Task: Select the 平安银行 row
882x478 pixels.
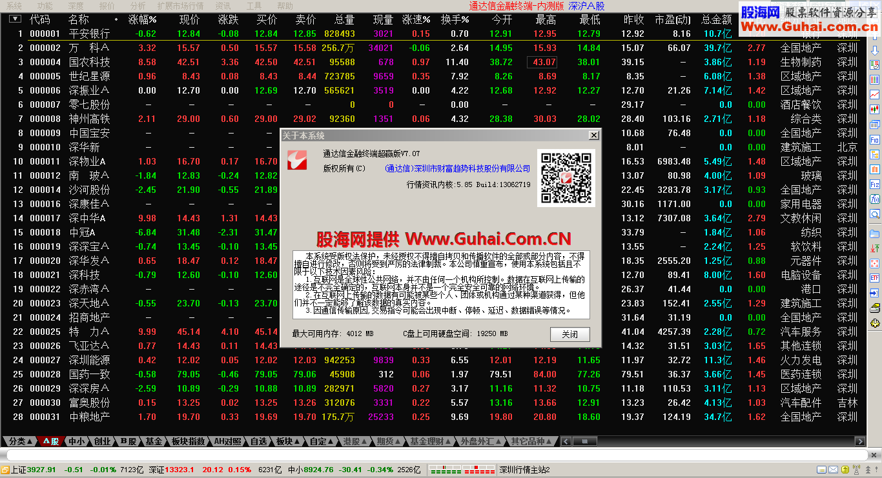Action: (433, 34)
